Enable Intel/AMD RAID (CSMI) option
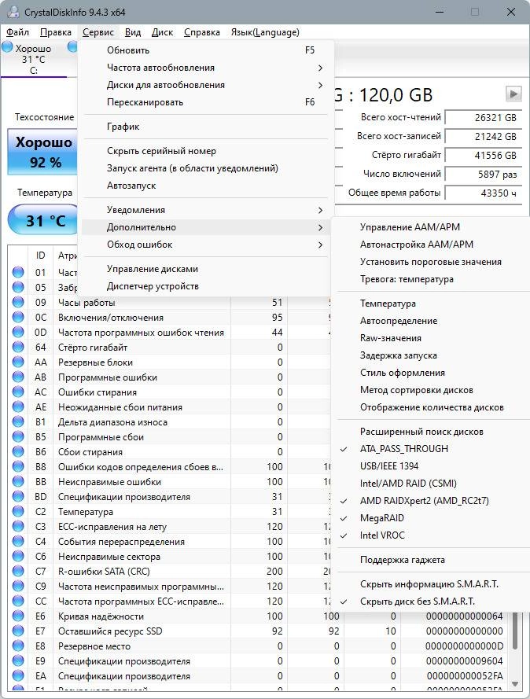Screen dimensions: 530x699 point(433,484)
